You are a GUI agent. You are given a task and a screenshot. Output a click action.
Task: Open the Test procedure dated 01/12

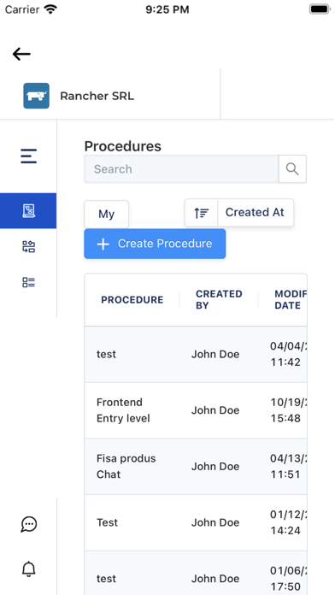click(108, 522)
